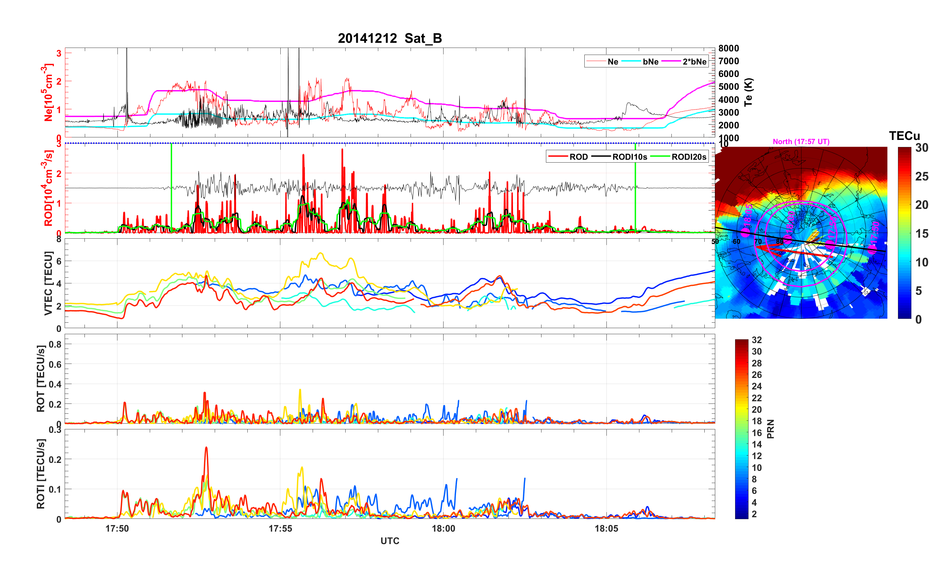Screen dimensions: 929x561
Task: Click the 2*bNe magenta legend entry
Action: 694,62
